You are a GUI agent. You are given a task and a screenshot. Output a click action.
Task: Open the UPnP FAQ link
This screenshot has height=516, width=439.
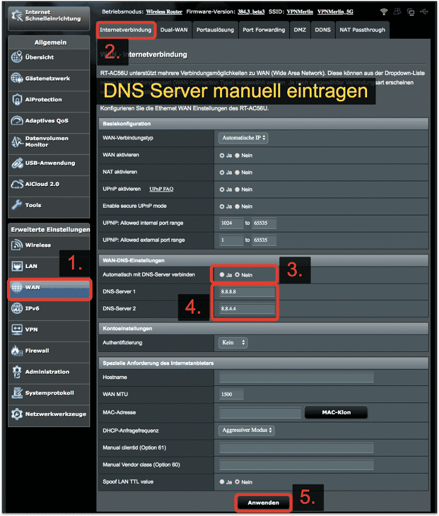161,189
